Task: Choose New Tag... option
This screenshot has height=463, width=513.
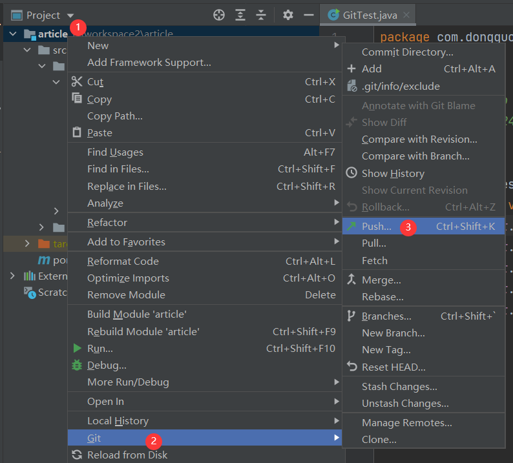Action: pyautogui.click(x=423, y=350)
